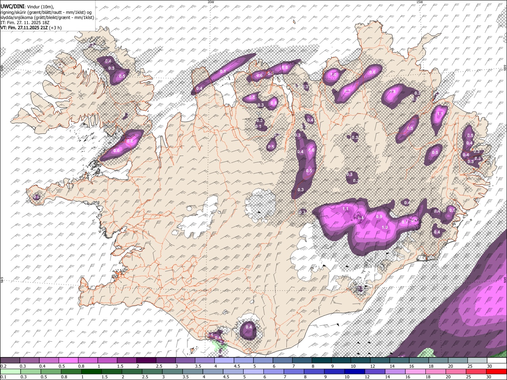The height and width of the screenshot is (380, 507).
Task: Click the red 25 swatch in lower legend row
Action: 476,371
